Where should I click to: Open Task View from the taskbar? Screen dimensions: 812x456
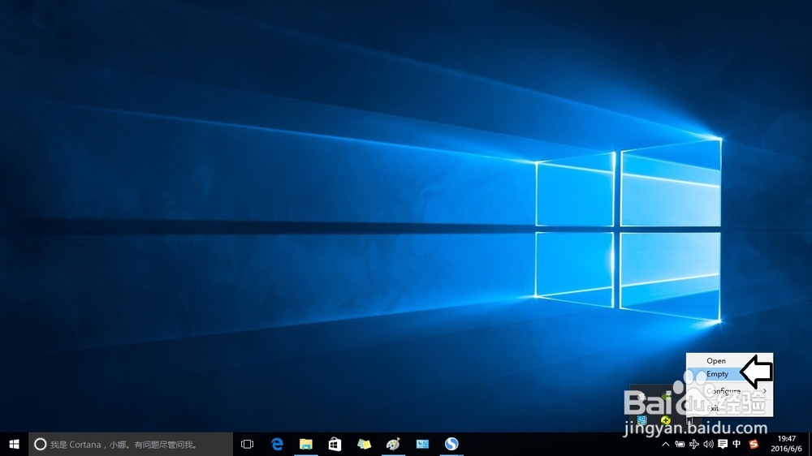click(247, 444)
